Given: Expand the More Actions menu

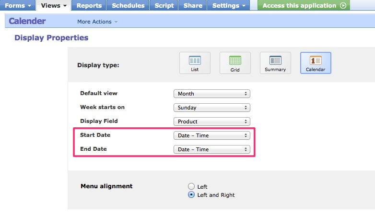Looking at the screenshot, I should (97, 22).
